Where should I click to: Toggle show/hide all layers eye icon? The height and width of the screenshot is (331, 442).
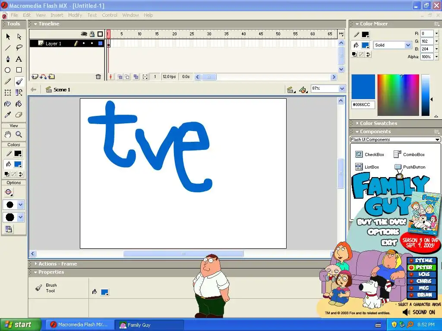[84, 34]
